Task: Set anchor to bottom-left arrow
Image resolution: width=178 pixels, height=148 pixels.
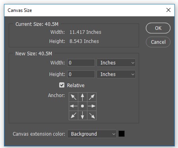Action: coord(74,115)
